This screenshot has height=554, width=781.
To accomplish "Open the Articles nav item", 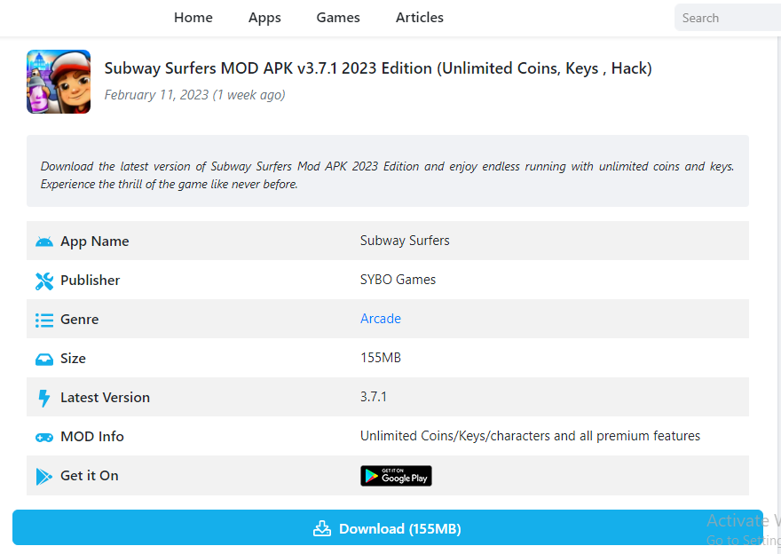I will pos(420,18).
